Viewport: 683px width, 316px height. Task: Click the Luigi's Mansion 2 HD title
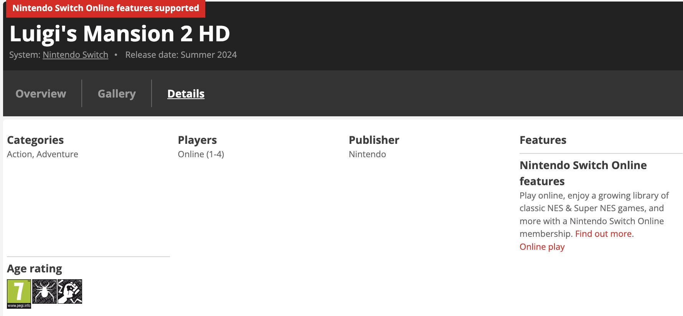[x=120, y=34]
